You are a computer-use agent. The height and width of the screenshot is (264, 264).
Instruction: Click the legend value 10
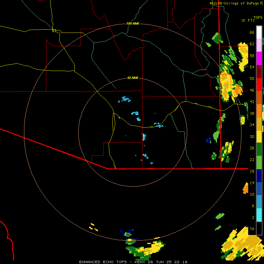[x=252, y=194]
